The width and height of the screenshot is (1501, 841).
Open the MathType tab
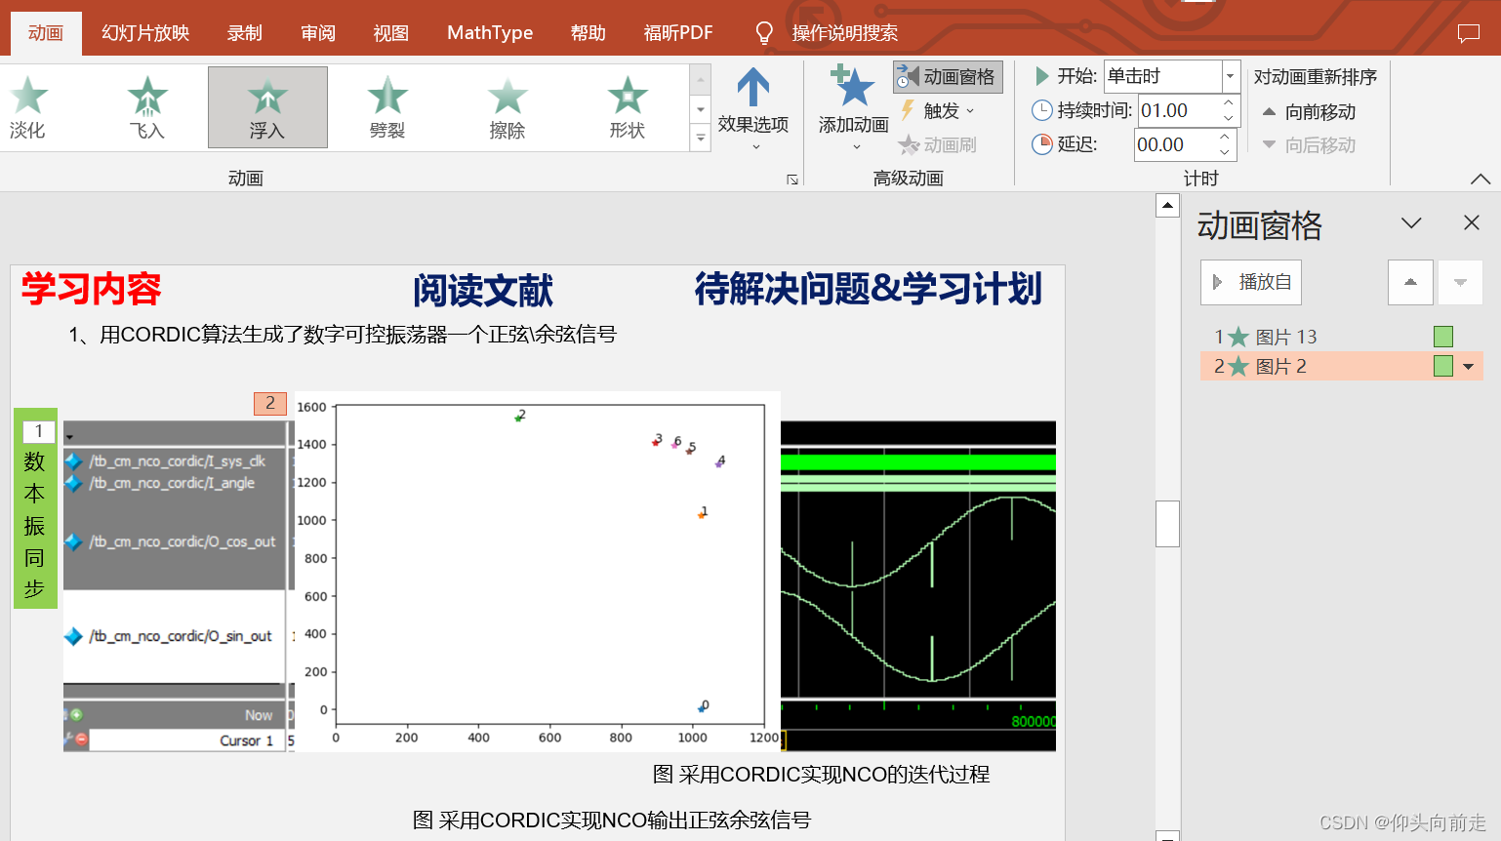pos(490,33)
